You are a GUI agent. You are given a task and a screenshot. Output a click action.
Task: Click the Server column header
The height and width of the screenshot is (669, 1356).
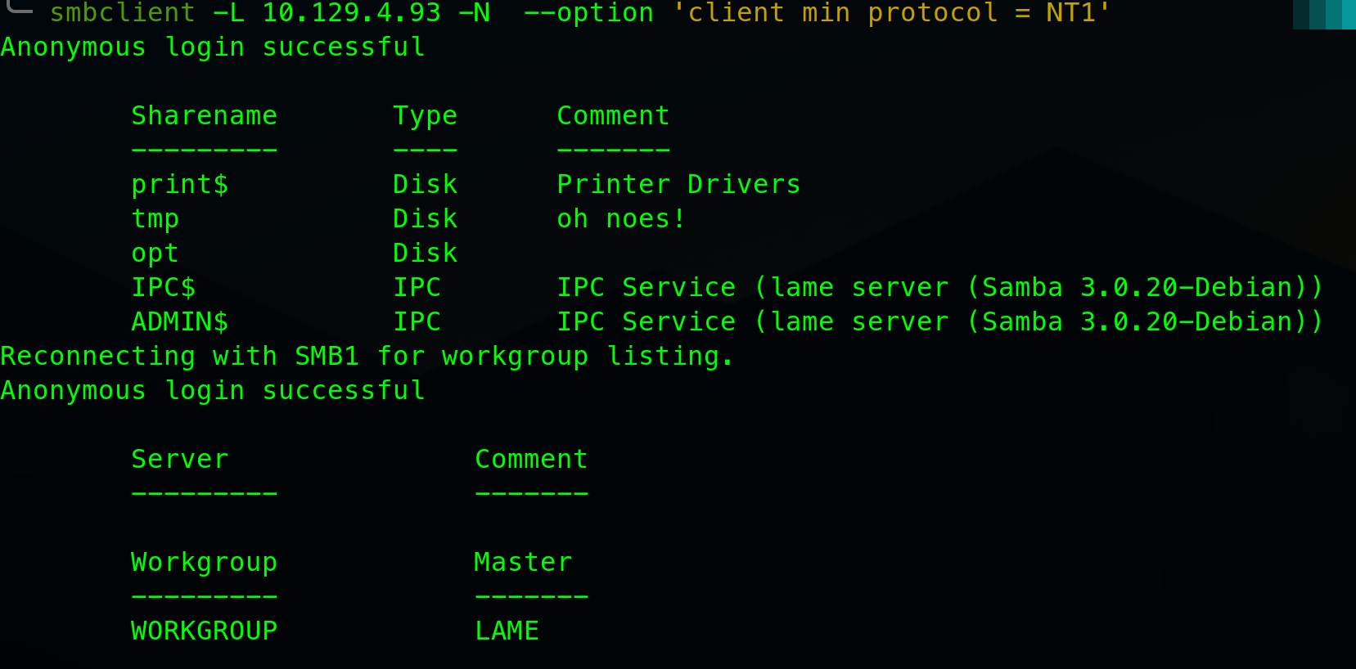[180, 460]
